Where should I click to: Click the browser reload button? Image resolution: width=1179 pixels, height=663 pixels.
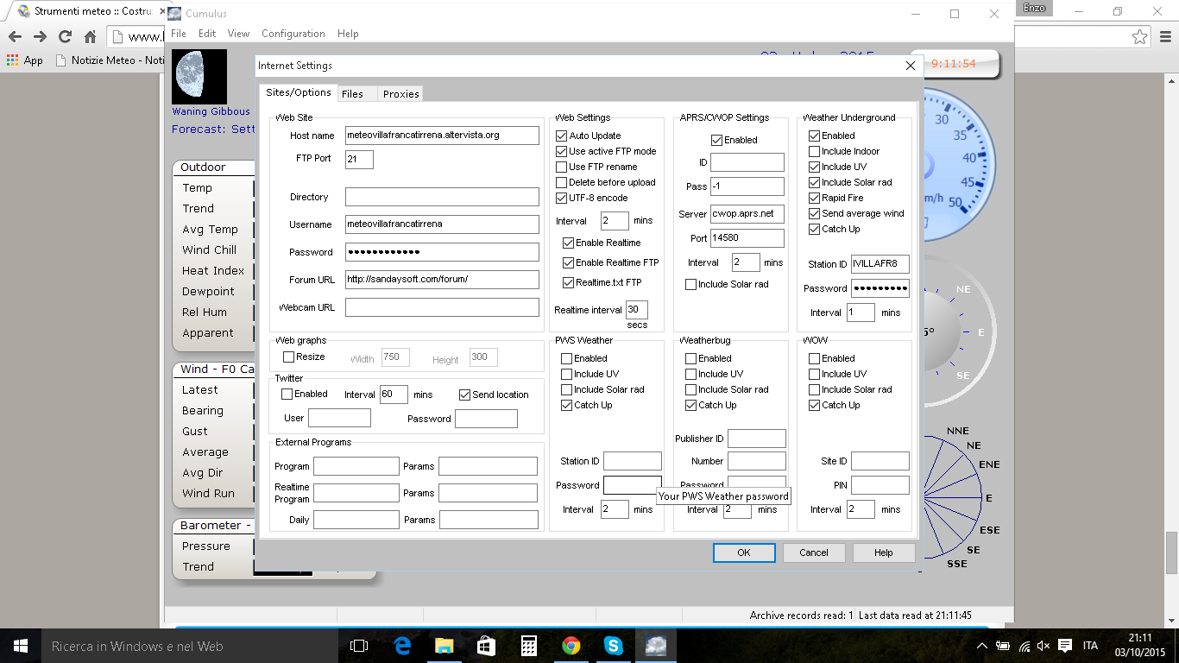point(65,36)
